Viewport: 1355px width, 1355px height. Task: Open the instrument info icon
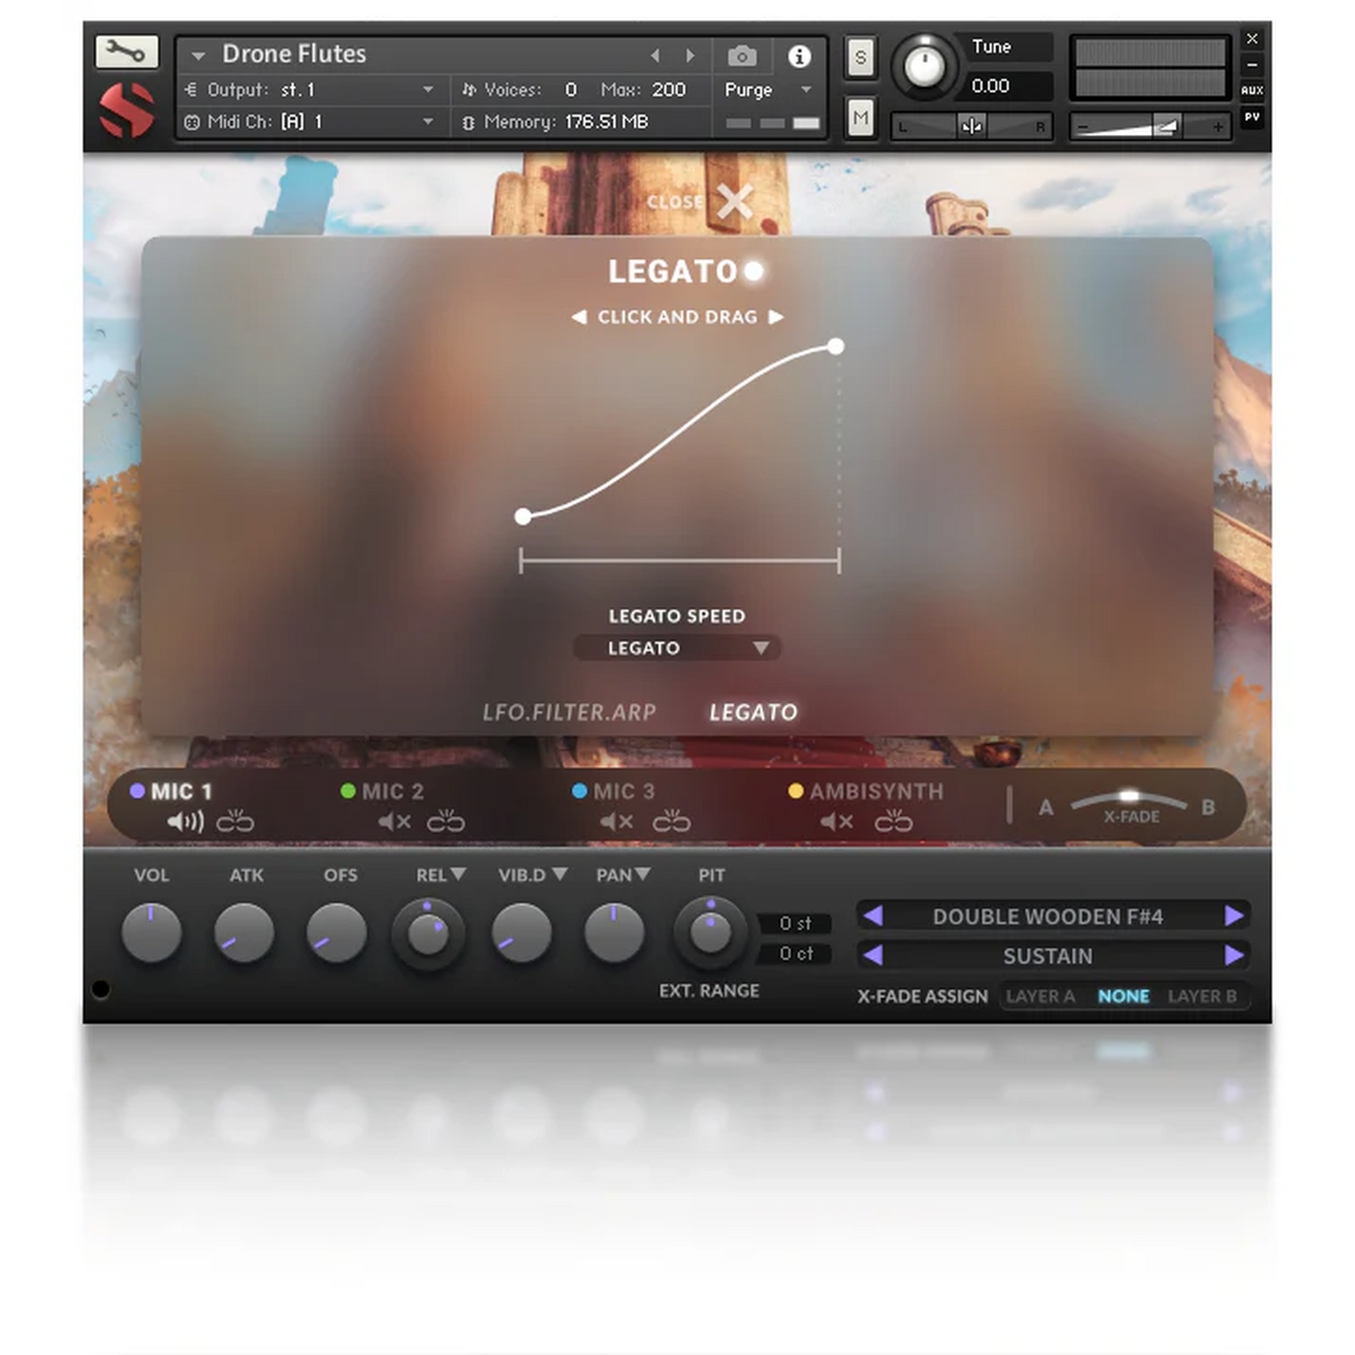pos(799,56)
